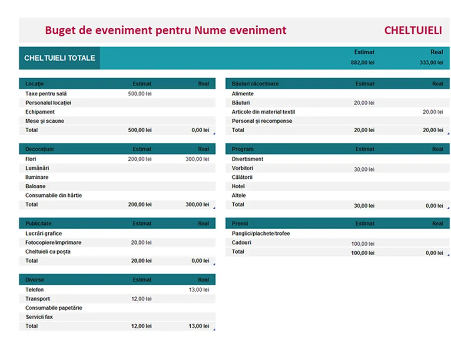Click the Locație section header bar
The width and height of the screenshot is (451, 347).
(117, 83)
